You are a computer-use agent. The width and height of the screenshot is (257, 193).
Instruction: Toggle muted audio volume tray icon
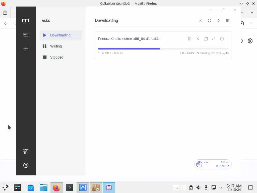[x=198, y=187]
